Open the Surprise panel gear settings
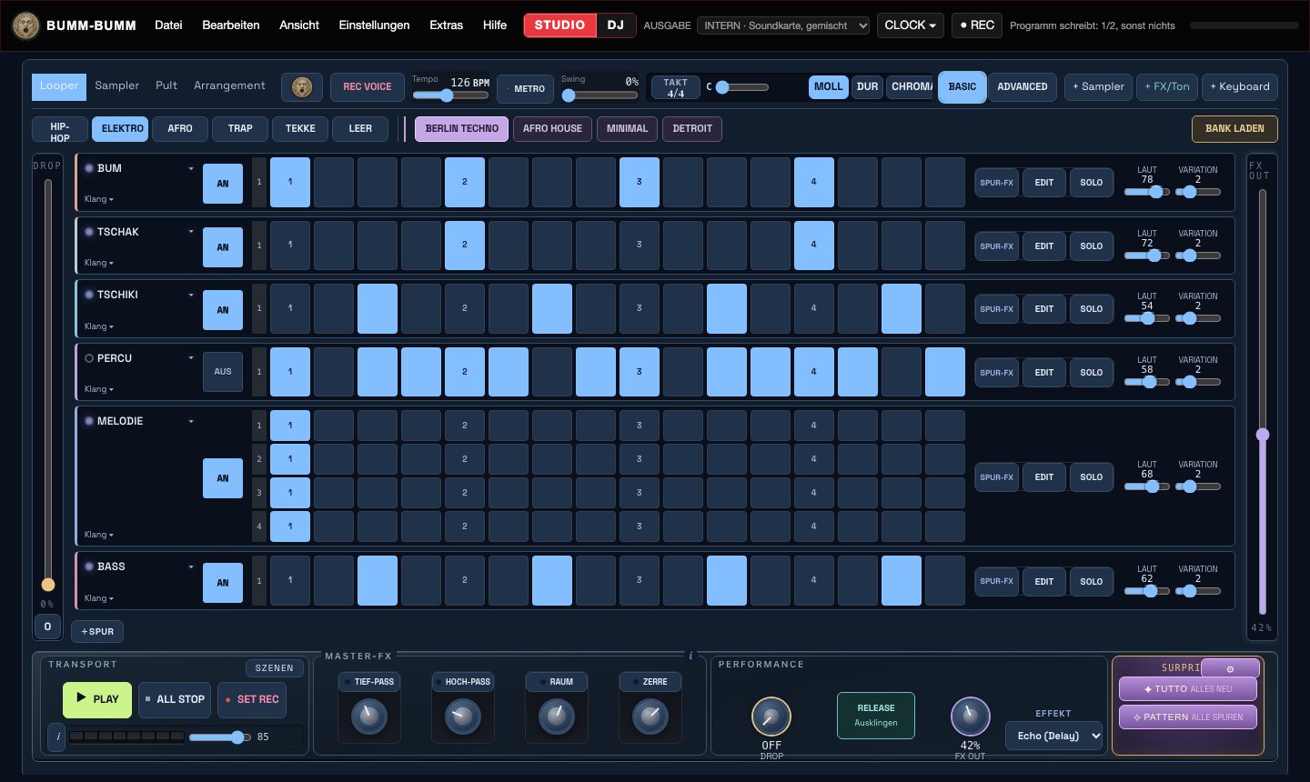The width and height of the screenshot is (1310, 782). [1230, 668]
